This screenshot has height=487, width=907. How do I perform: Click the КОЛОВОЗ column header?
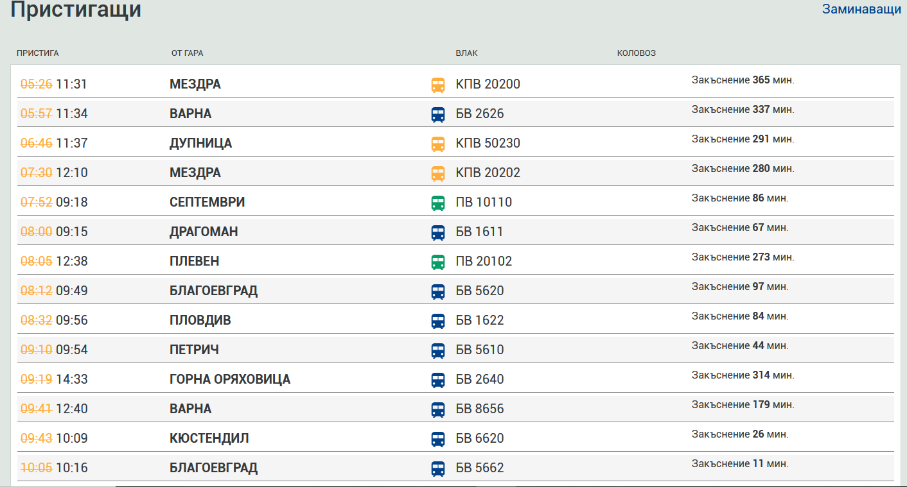click(x=637, y=53)
